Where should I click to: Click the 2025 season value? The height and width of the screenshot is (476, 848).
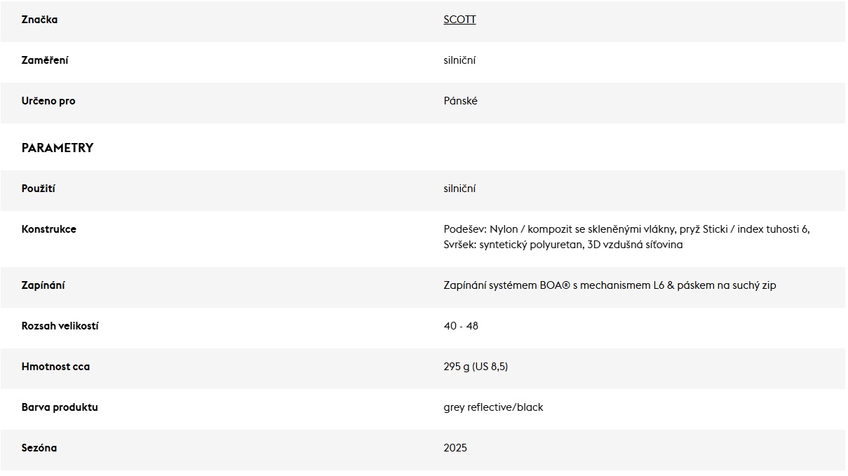[455, 448]
